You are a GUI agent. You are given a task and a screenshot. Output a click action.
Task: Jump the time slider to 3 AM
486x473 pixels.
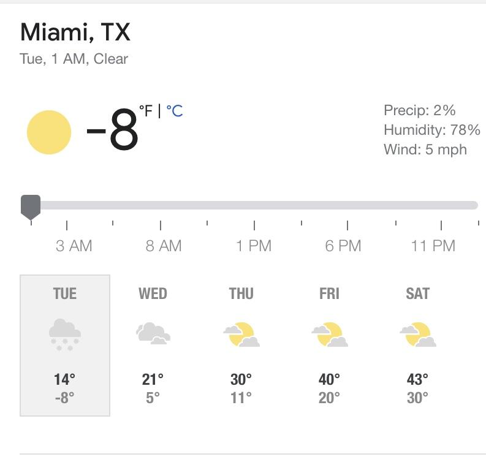click(x=67, y=205)
